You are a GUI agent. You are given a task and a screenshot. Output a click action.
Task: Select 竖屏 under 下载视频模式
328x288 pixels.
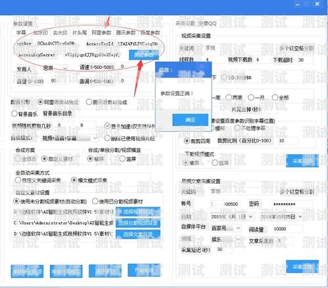[x=220, y=163]
